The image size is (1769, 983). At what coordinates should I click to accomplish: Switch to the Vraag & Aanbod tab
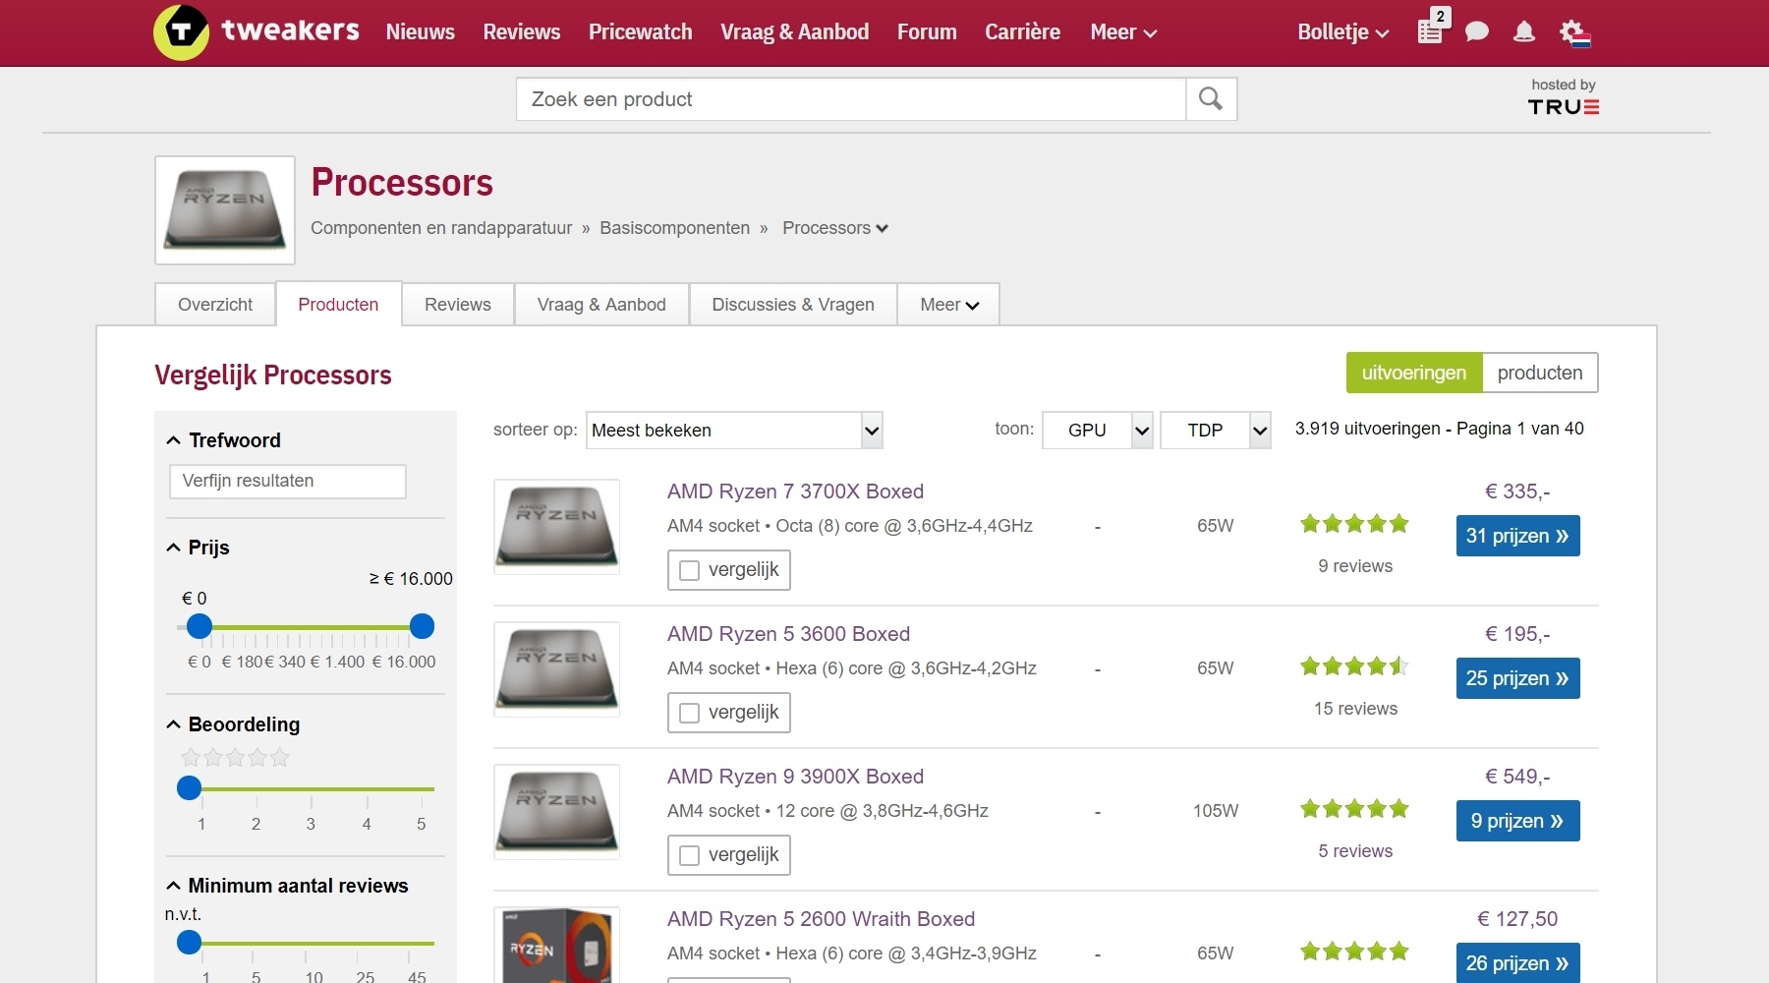point(601,305)
